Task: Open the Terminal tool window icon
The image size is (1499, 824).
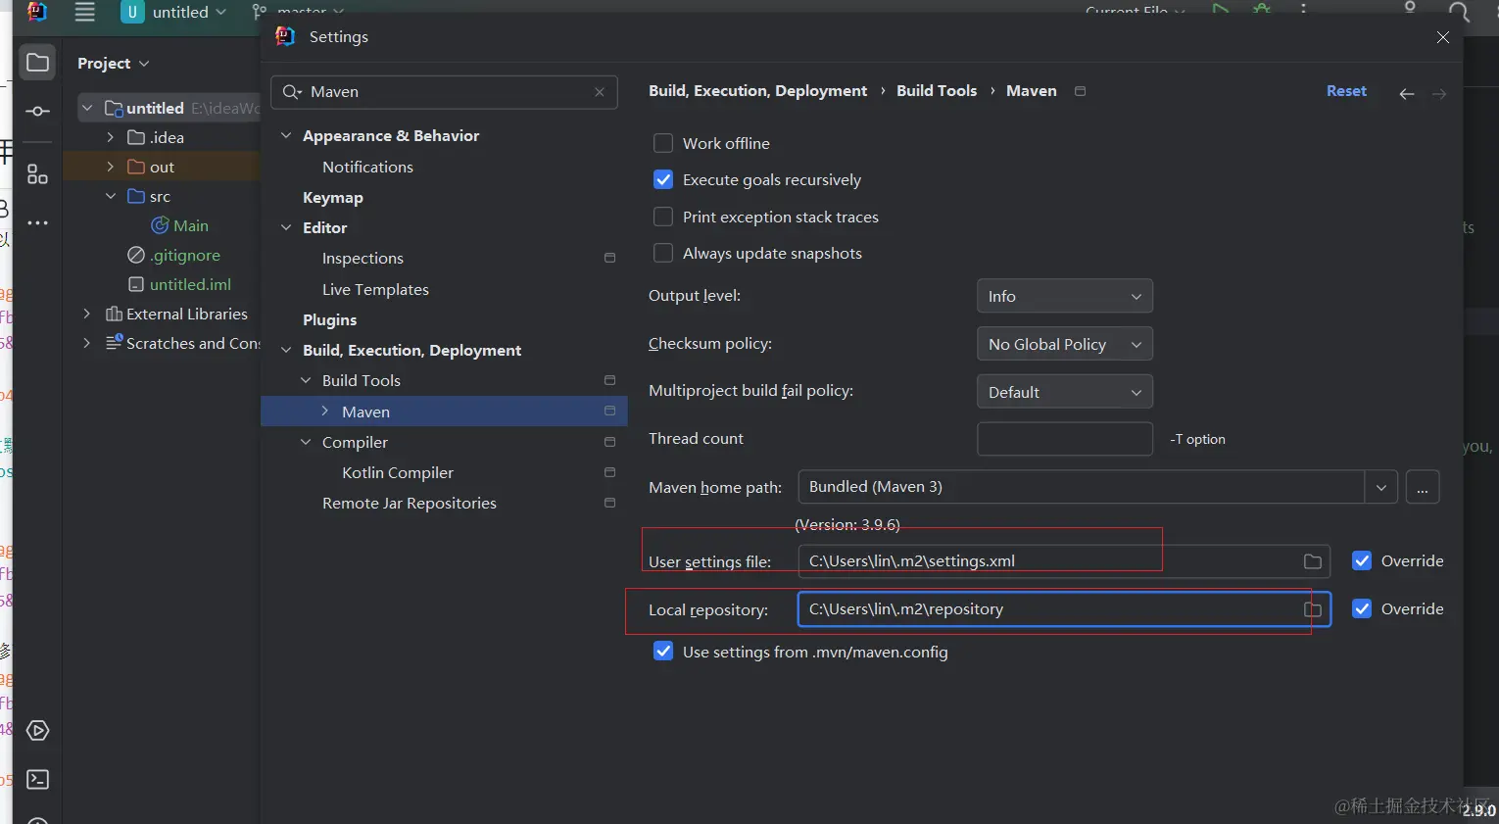Action: [x=37, y=780]
